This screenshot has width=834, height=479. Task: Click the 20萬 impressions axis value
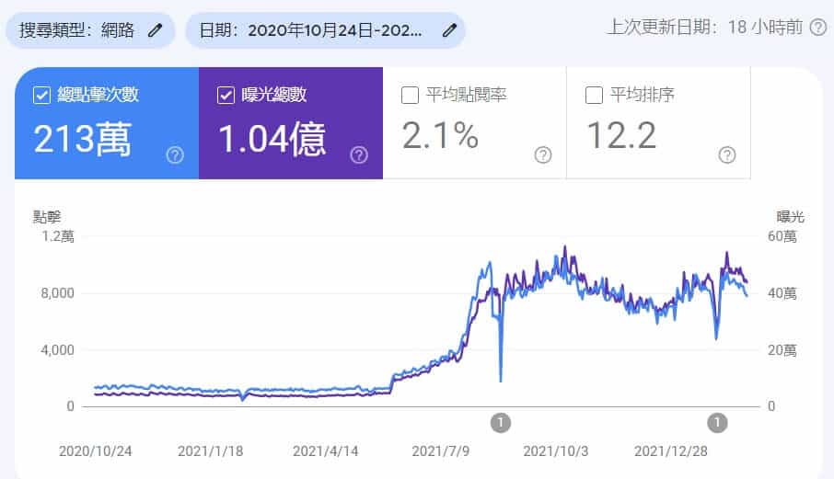coord(782,350)
